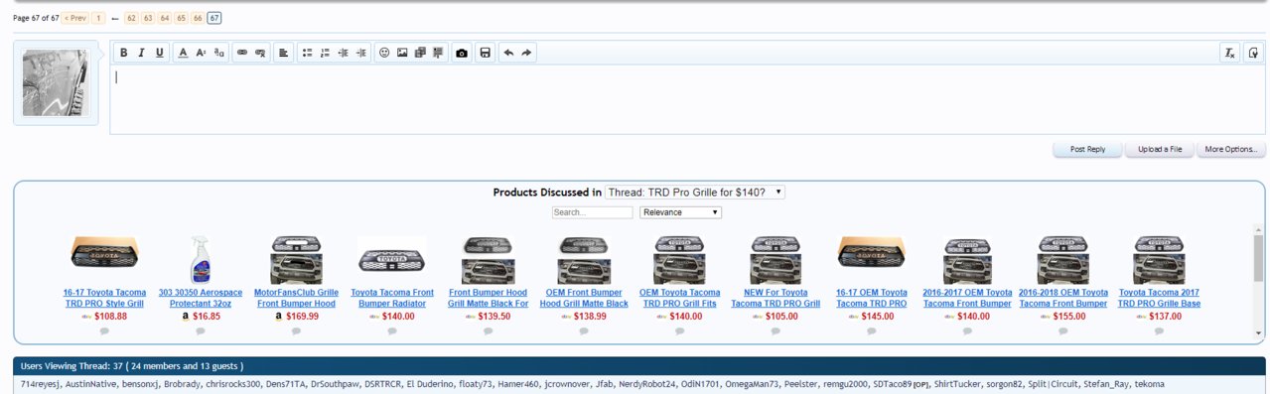Screen dimensions: 1270x394
Task: Click the Post Reply button
Action: (1087, 149)
